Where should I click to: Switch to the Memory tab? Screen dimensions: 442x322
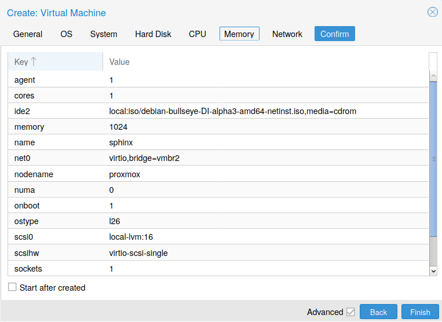[239, 34]
